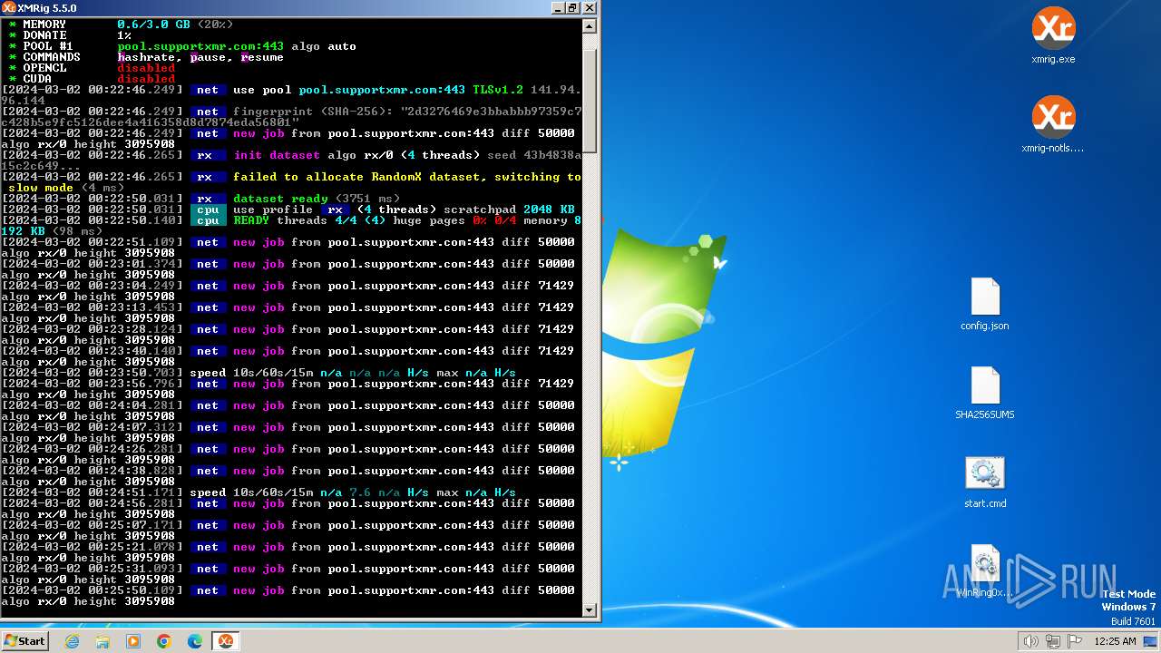Select the config.json file icon
This screenshot has width=1161, height=653.
pyautogui.click(x=985, y=305)
